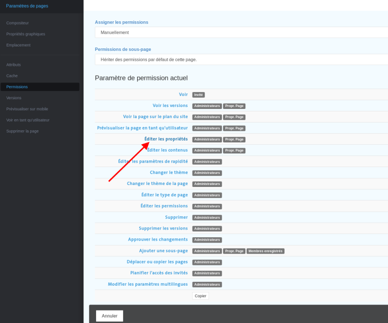Select Supprimer la page option
Image resolution: width=388 pixels, height=323 pixels.
point(22,131)
